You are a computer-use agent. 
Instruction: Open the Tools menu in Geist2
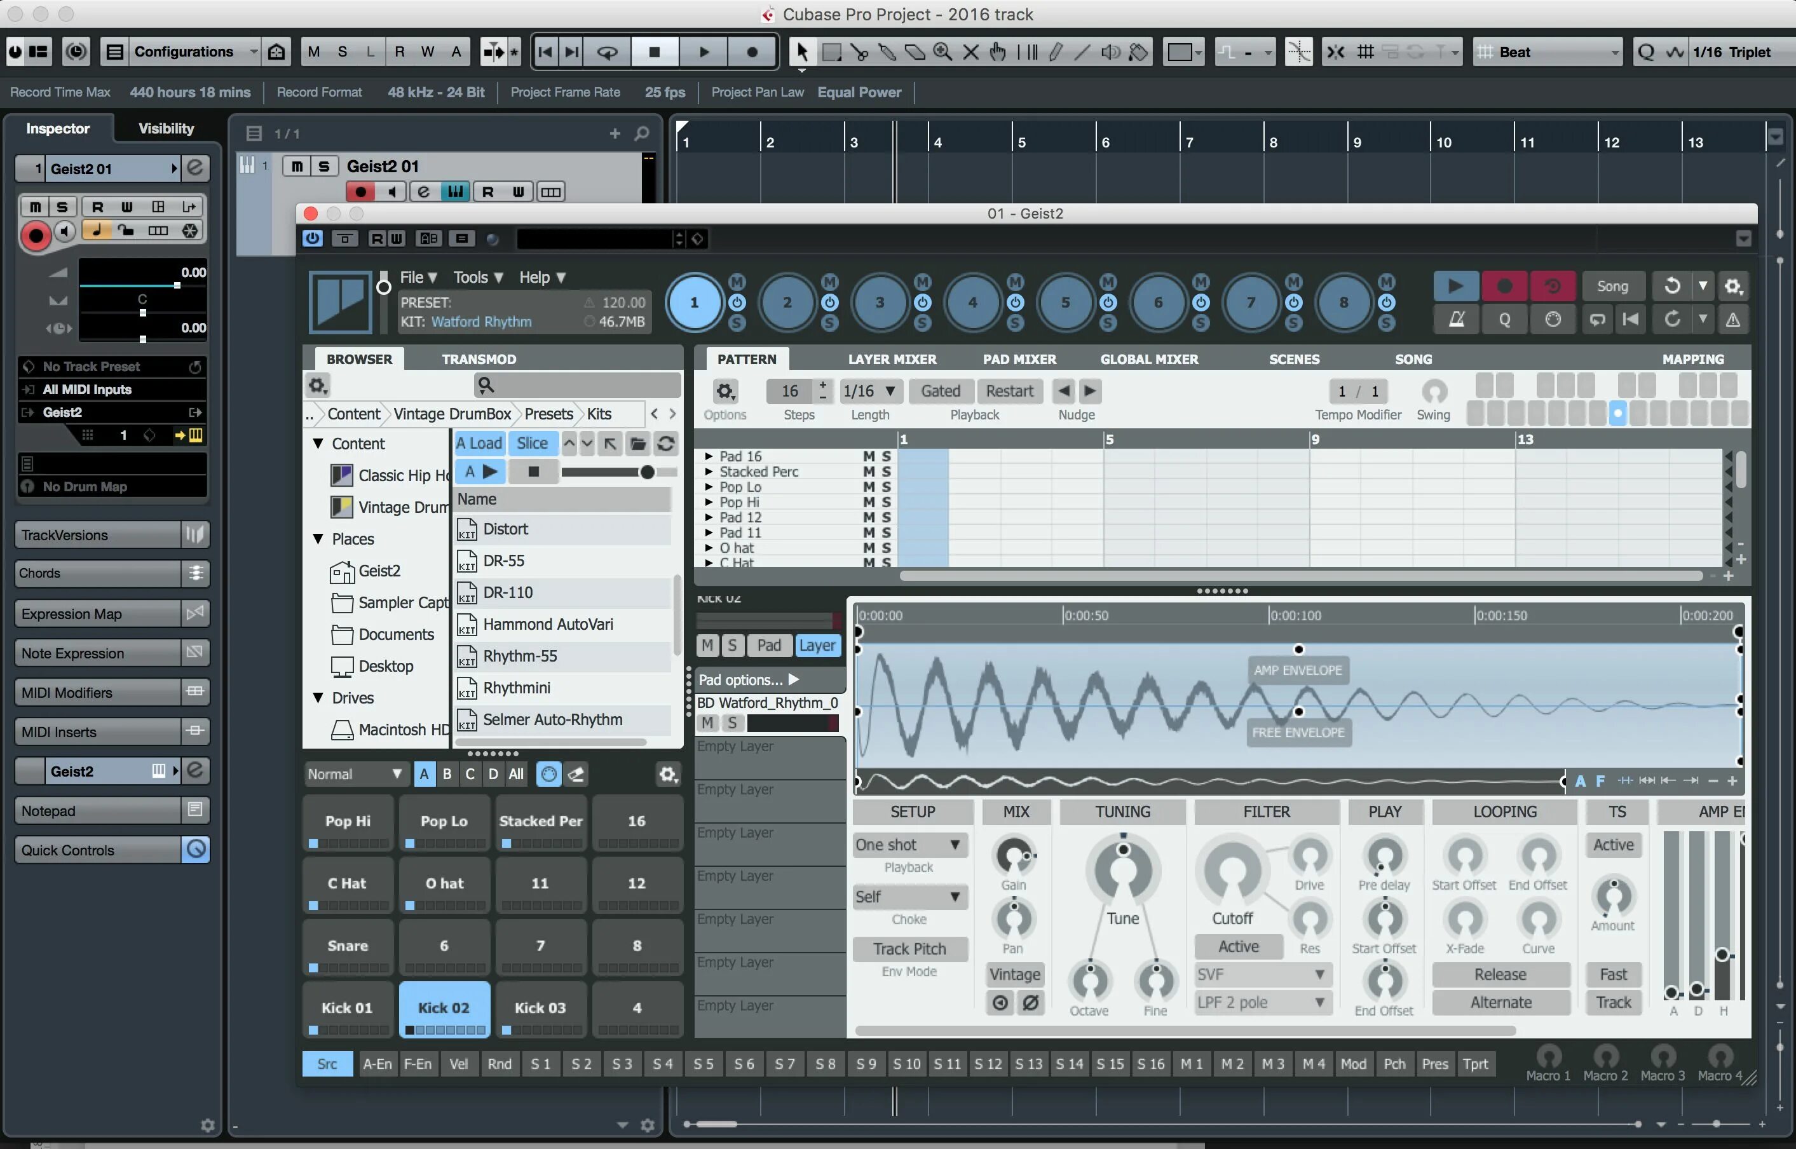(475, 276)
